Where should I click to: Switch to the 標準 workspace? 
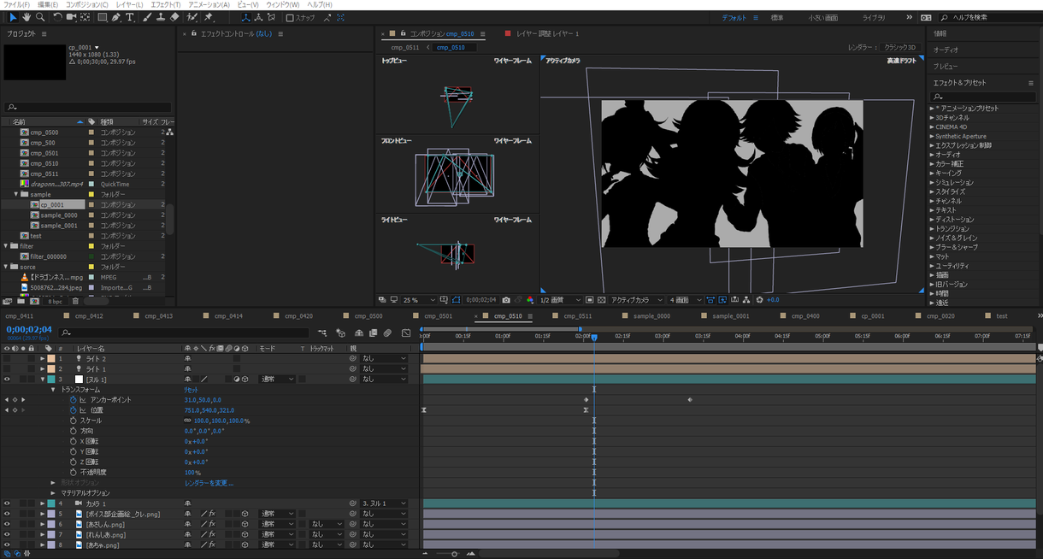776,18
